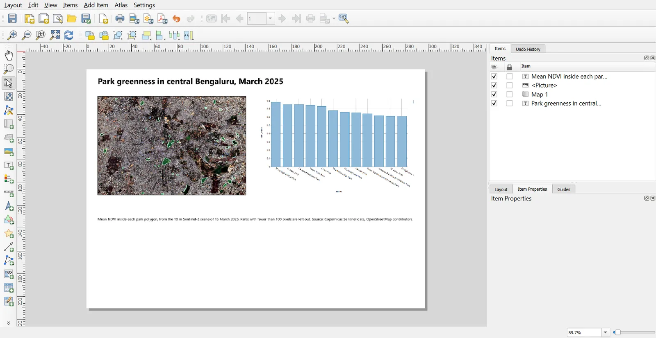Hide the Map 1 item
This screenshot has height=338, width=656.
pos(494,95)
